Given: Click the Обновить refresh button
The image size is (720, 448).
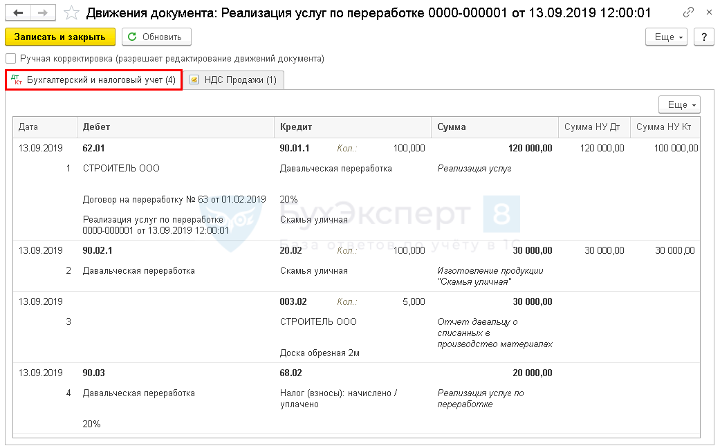Looking at the screenshot, I should tap(156, 37).
